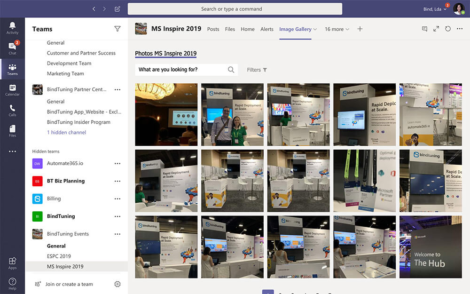Go back with the left arrow
Viewport: 470px width, 294px height.
(94, 8)
